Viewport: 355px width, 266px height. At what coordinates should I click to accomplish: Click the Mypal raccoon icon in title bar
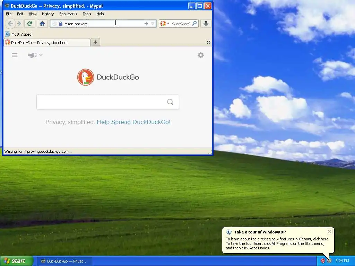coord(7,6)
